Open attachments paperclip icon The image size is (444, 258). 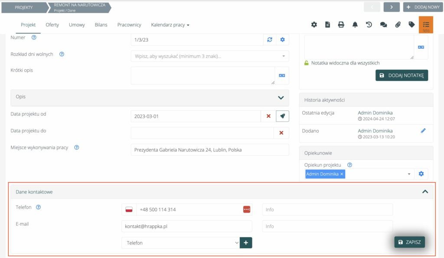(398, 25)
